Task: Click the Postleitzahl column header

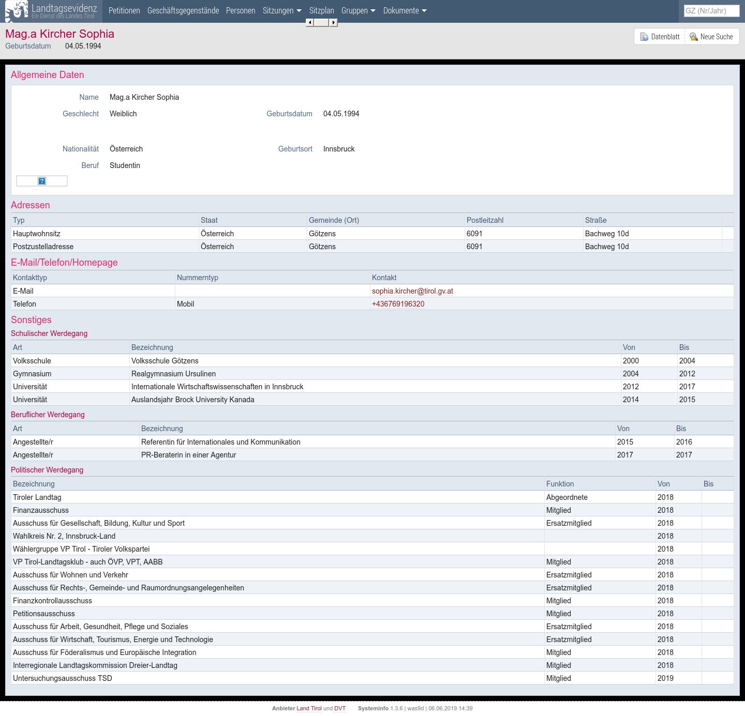Action: (485, 220)
